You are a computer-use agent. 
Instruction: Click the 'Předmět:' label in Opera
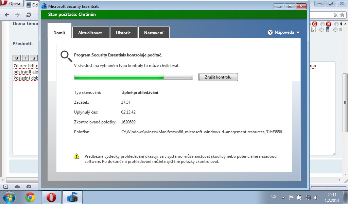pos(23,44)
